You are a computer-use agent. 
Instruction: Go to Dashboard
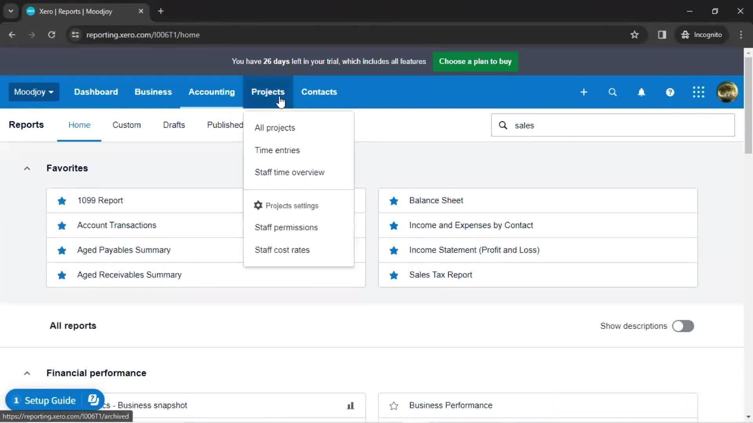click(x=96, y=92)
